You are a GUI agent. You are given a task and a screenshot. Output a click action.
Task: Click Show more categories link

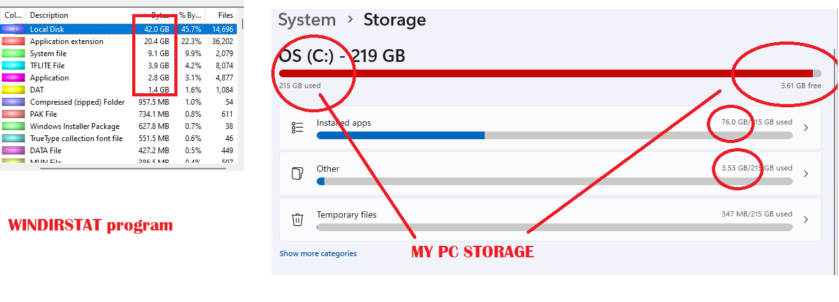point(318,253)
